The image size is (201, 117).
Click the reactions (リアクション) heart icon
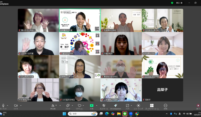pyautogui.click(x=79, y=106)
